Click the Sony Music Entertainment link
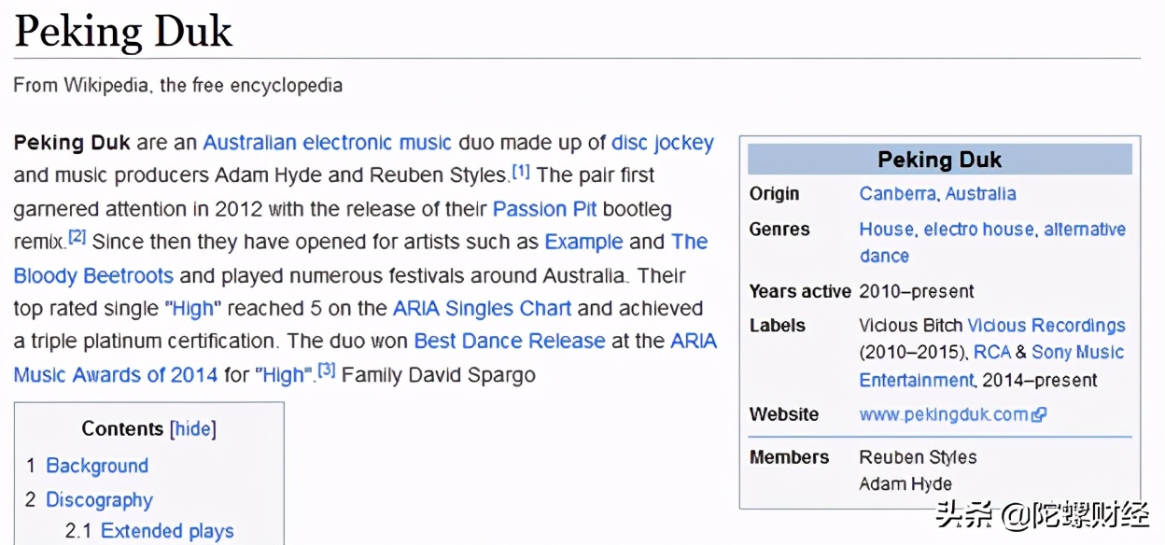 coord(1077,353)
